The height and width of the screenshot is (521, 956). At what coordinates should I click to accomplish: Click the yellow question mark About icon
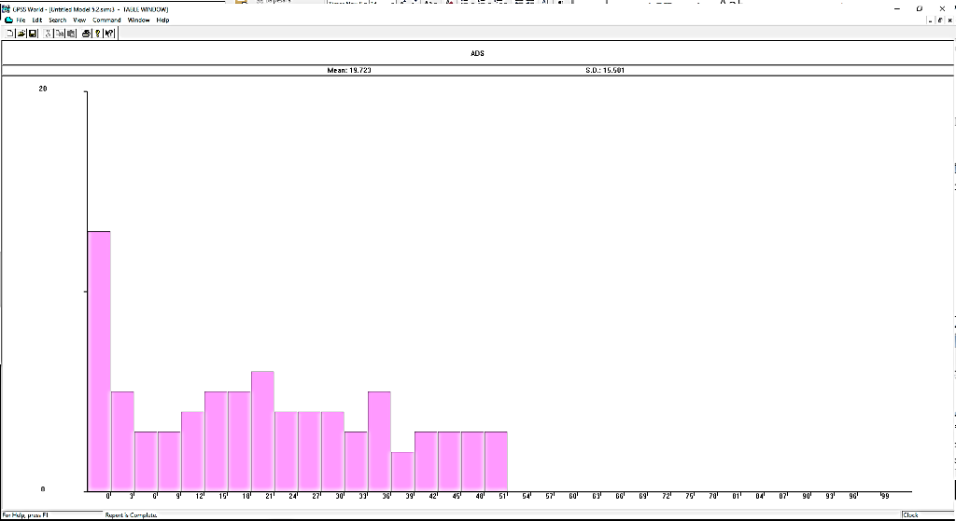tap(97, 34)
